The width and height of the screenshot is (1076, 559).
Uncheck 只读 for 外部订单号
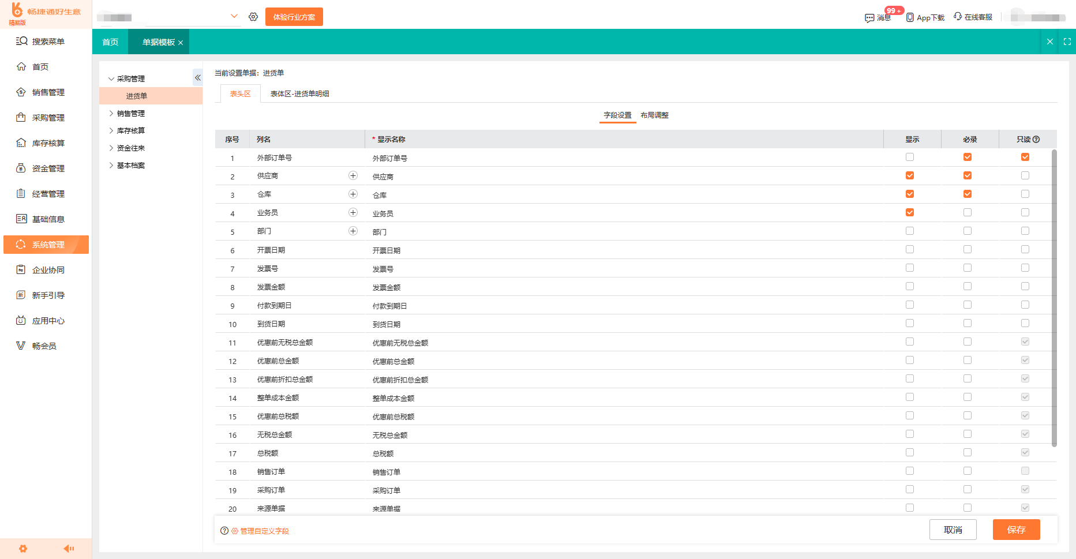click(x=1025, y=157)
